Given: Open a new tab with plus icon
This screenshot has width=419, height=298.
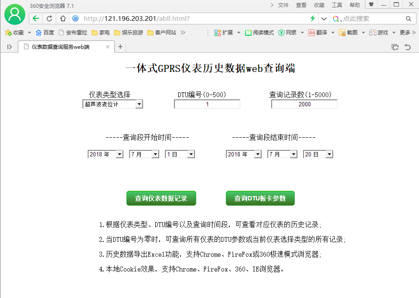Looking at the screenshot, I should click(120, 47).
